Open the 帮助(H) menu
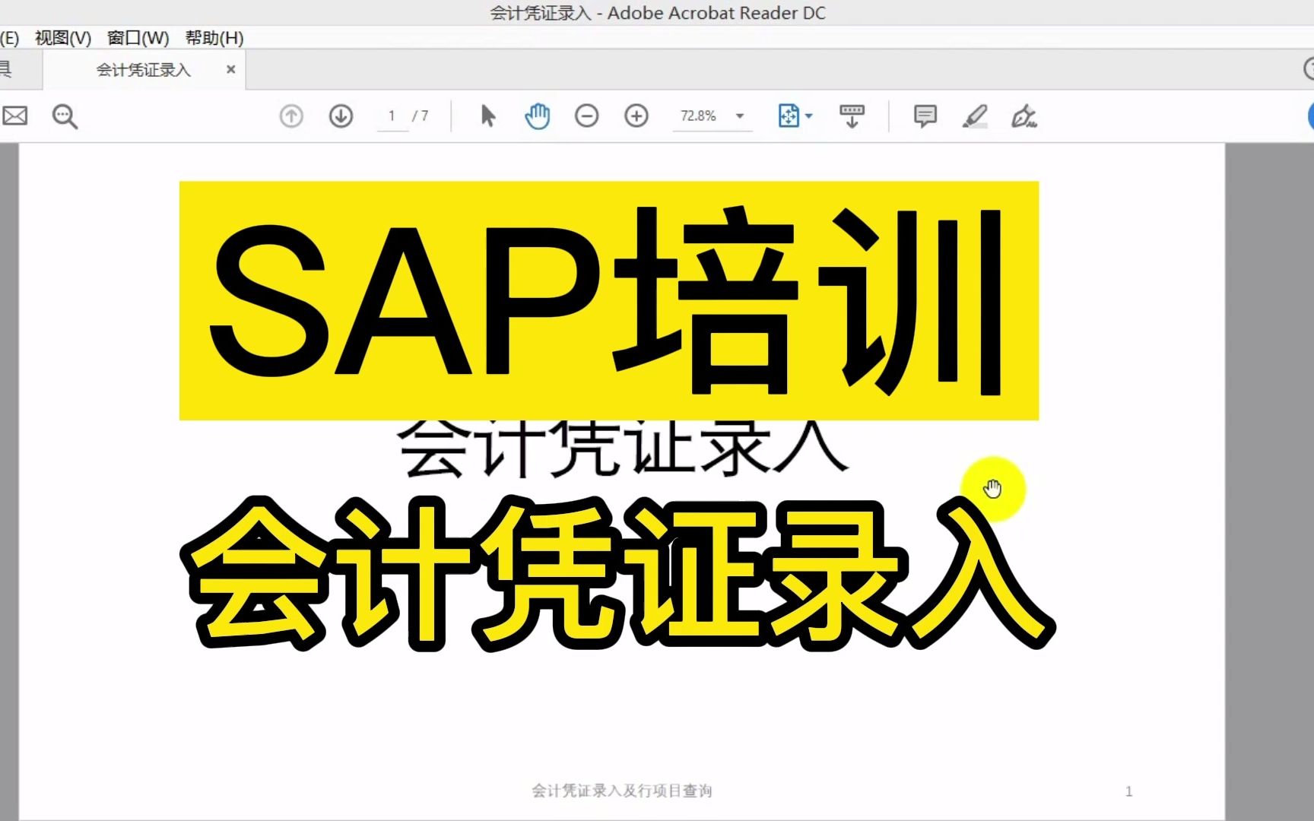 click(x=214, y=38)
